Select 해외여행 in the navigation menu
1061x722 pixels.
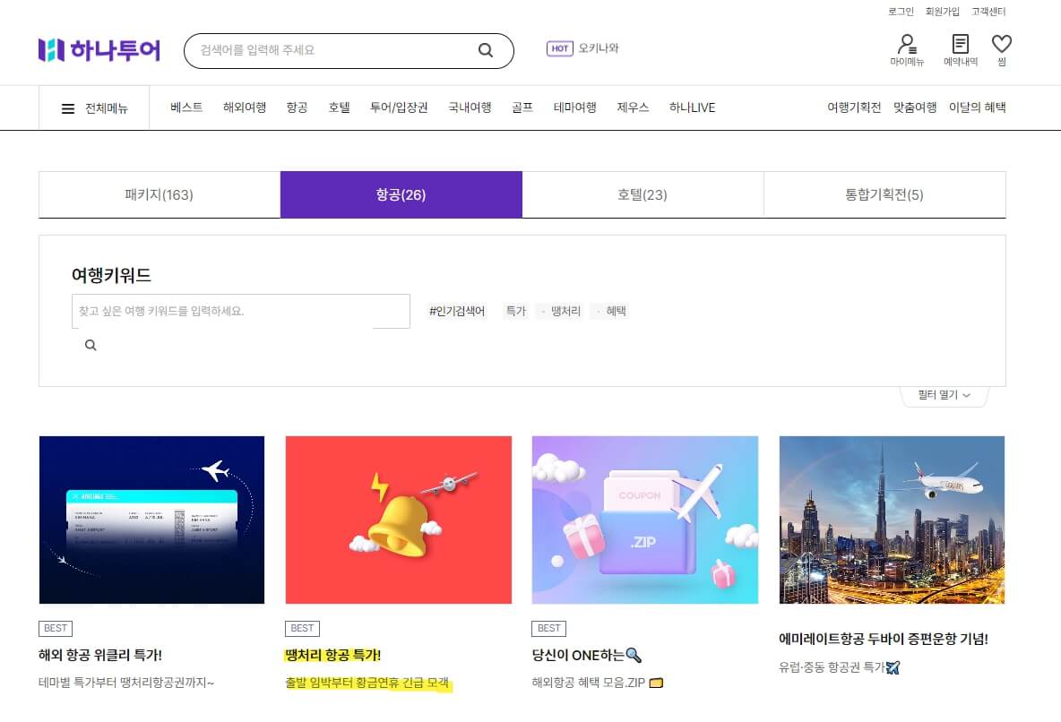point(244,107)
